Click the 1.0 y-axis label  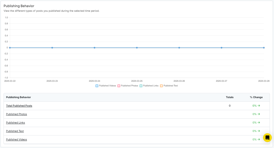[x=6, y=17]
